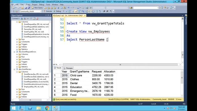Click the Copy icon in the toolbar

tap(62, 8)
